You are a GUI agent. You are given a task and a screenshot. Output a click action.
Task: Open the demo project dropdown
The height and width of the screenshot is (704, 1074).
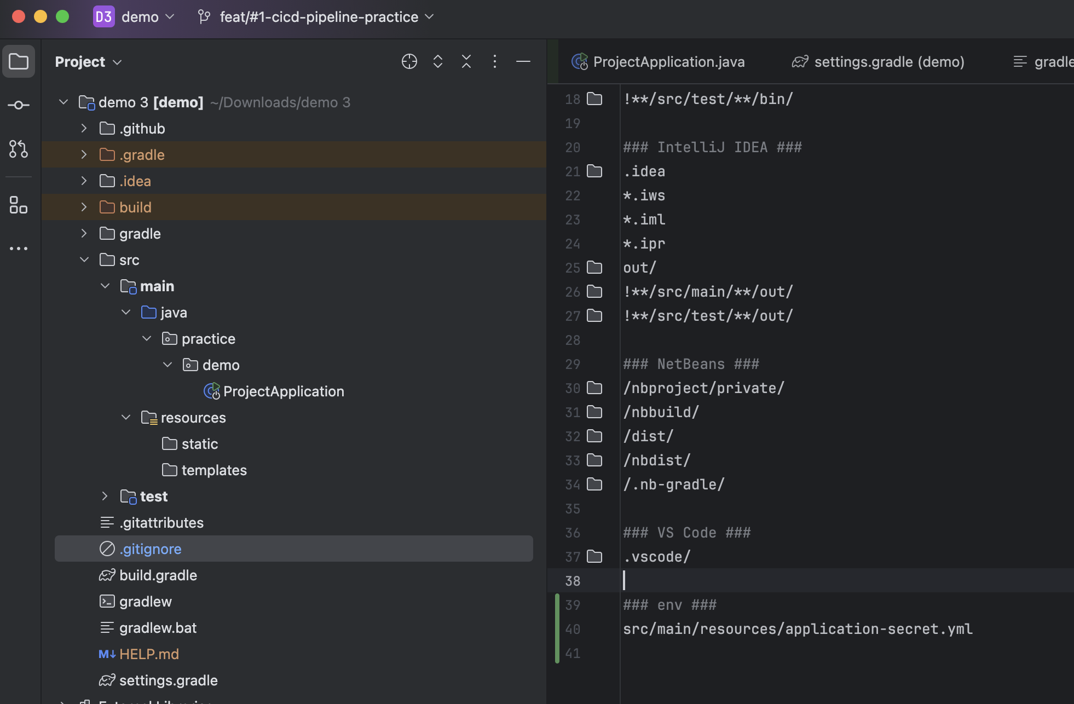tap(140, 17)
